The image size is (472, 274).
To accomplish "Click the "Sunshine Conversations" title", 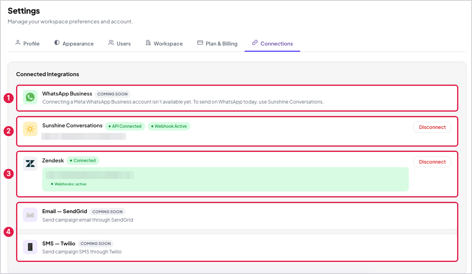I will 72,126.
